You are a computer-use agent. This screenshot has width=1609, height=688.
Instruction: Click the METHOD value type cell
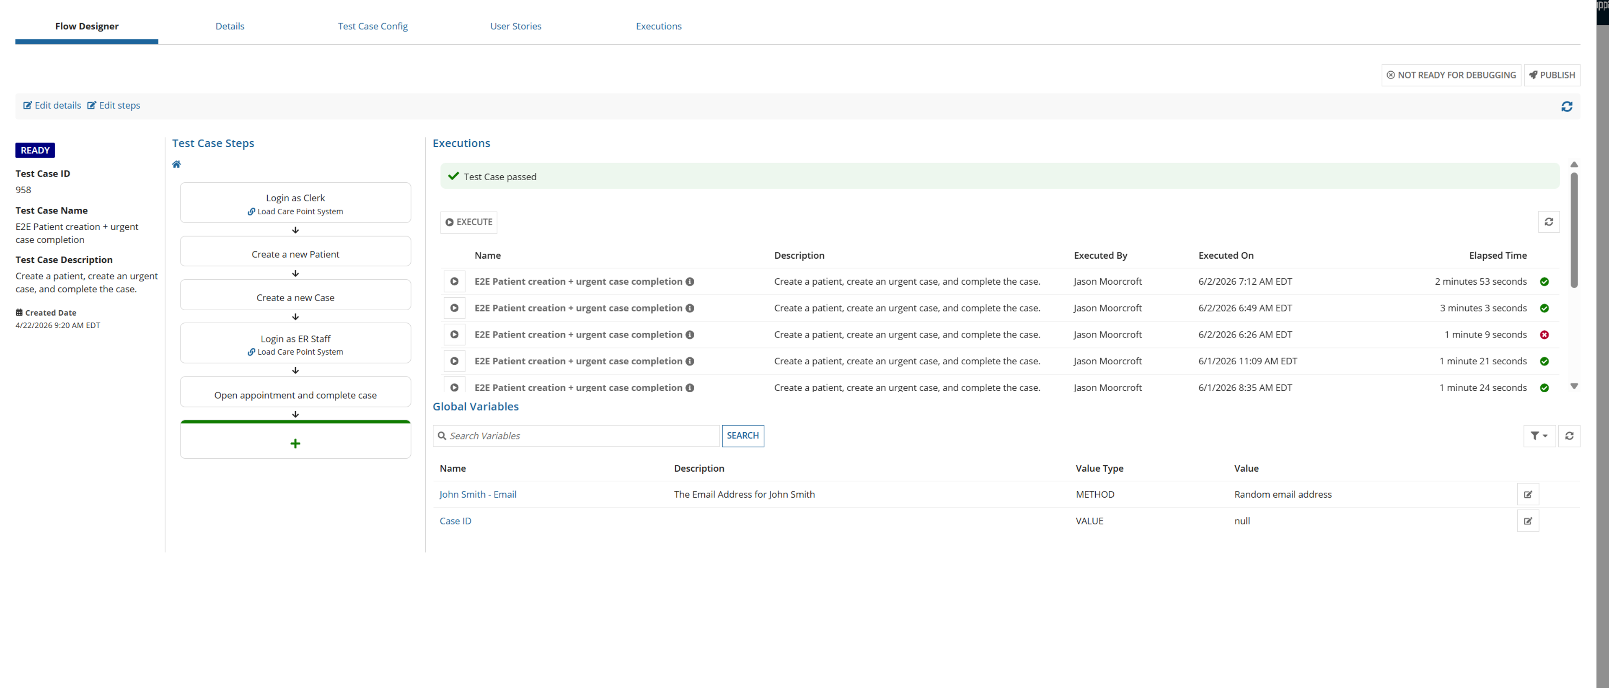(x=1094, y=494)
